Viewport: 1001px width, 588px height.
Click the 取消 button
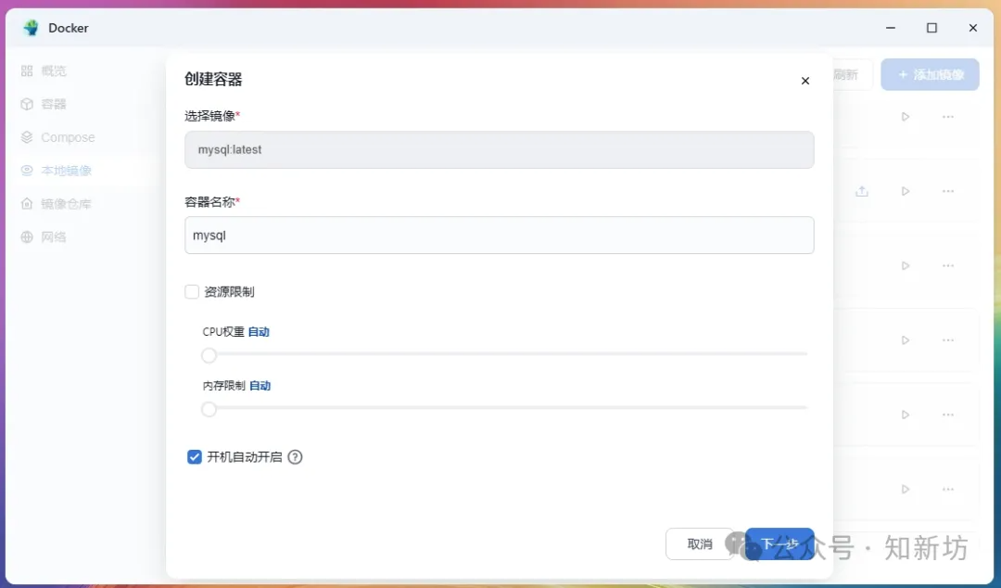(x=700, y=544)
